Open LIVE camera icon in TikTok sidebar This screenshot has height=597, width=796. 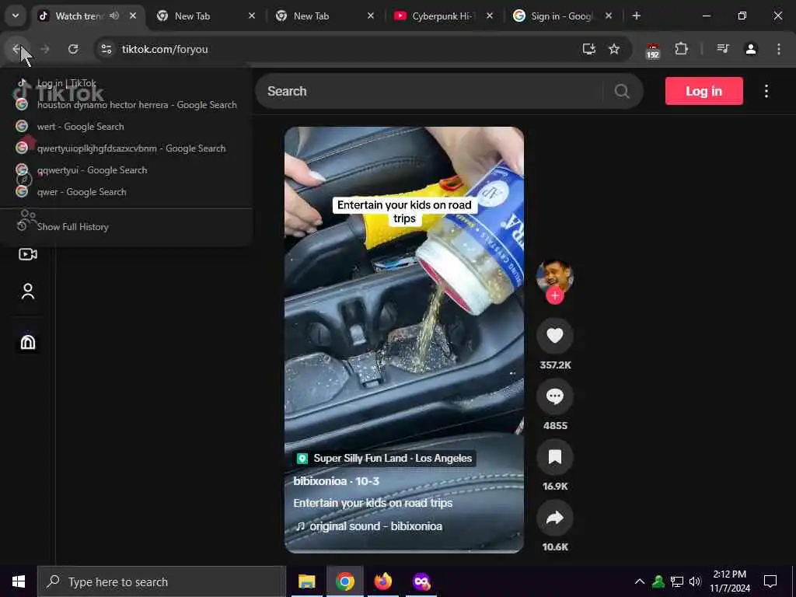click(x=27, y=254)
